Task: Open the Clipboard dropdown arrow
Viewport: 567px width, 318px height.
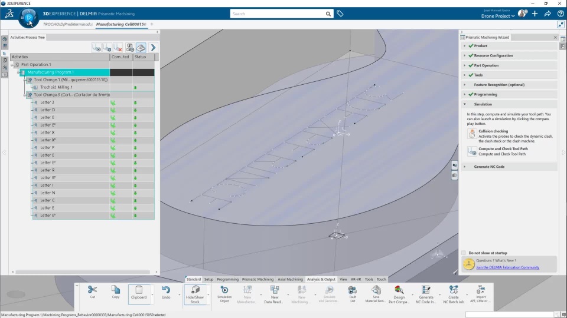Action: [x=152, y=294]
